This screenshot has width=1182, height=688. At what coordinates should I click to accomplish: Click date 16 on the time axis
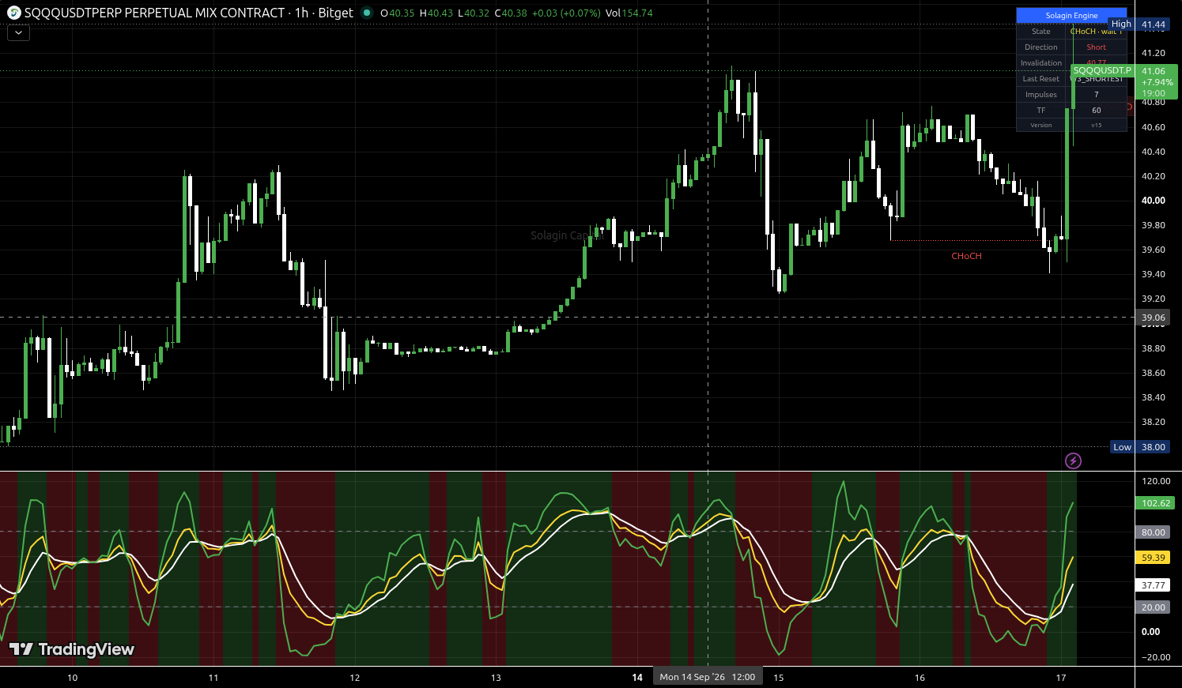click(x=920, y=678)
